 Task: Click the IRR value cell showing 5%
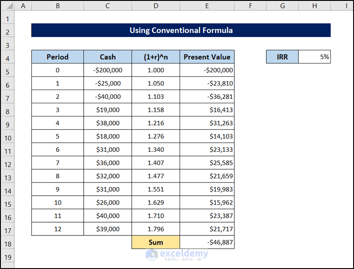coord(314,57)
